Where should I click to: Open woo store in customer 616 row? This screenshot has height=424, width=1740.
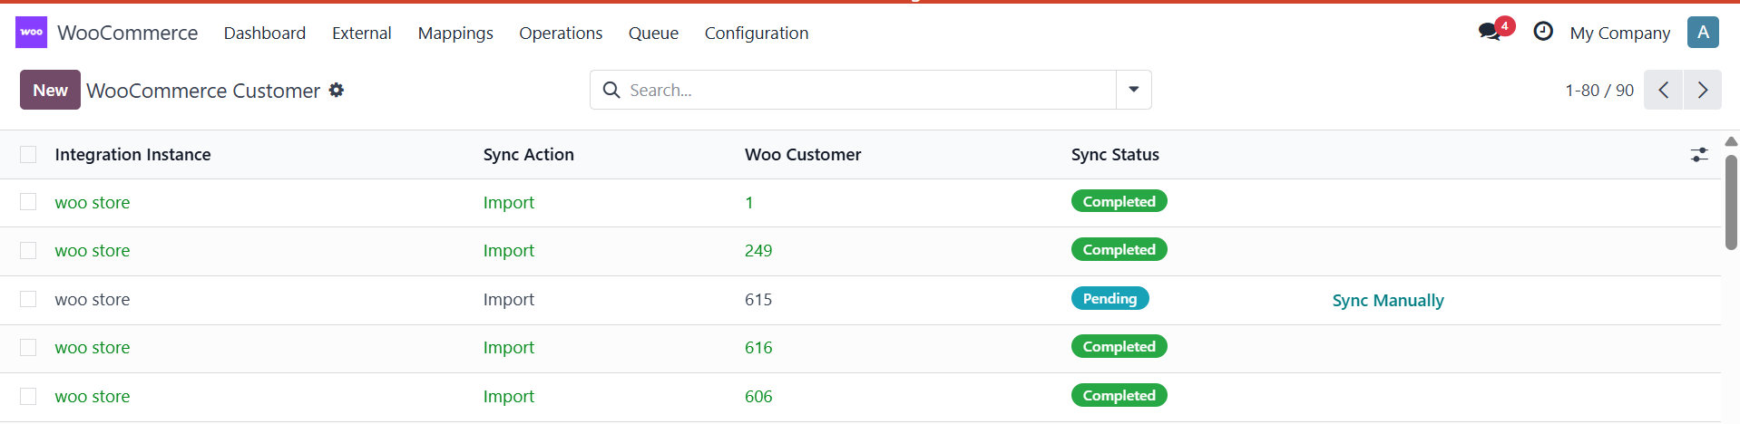tap(93, 347)
